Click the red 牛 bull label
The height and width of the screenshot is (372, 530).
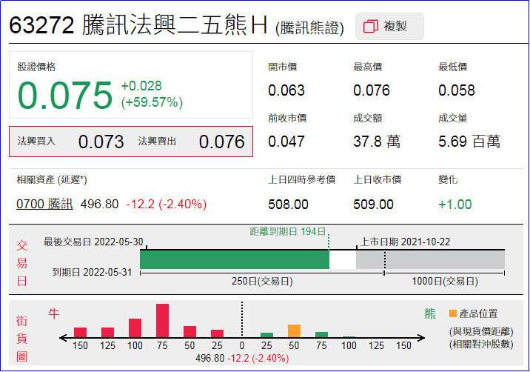[53, 314]
